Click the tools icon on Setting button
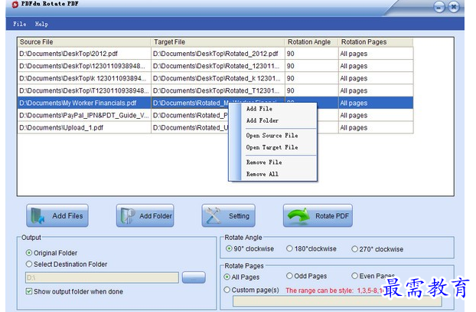The image size is (476, 312). 214,215
